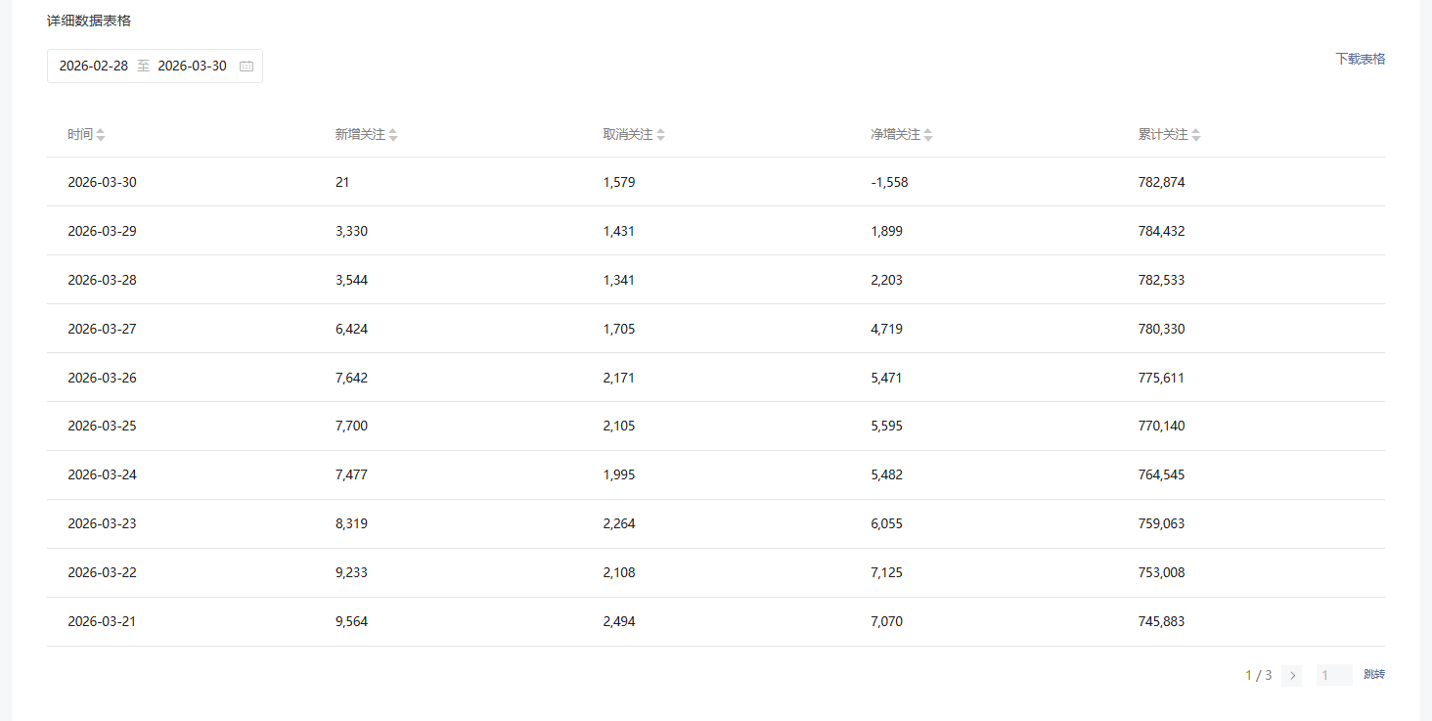This screenshot has width=1432, height=721.
Task: Click the 取消关注 column header label
Action: pyautogui.click(x=628, y=135)
